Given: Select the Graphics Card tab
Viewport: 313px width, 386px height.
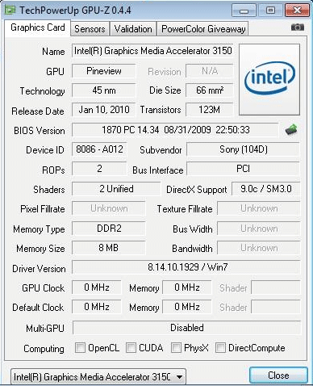Looking at the screenshot, I should point(38,27).
